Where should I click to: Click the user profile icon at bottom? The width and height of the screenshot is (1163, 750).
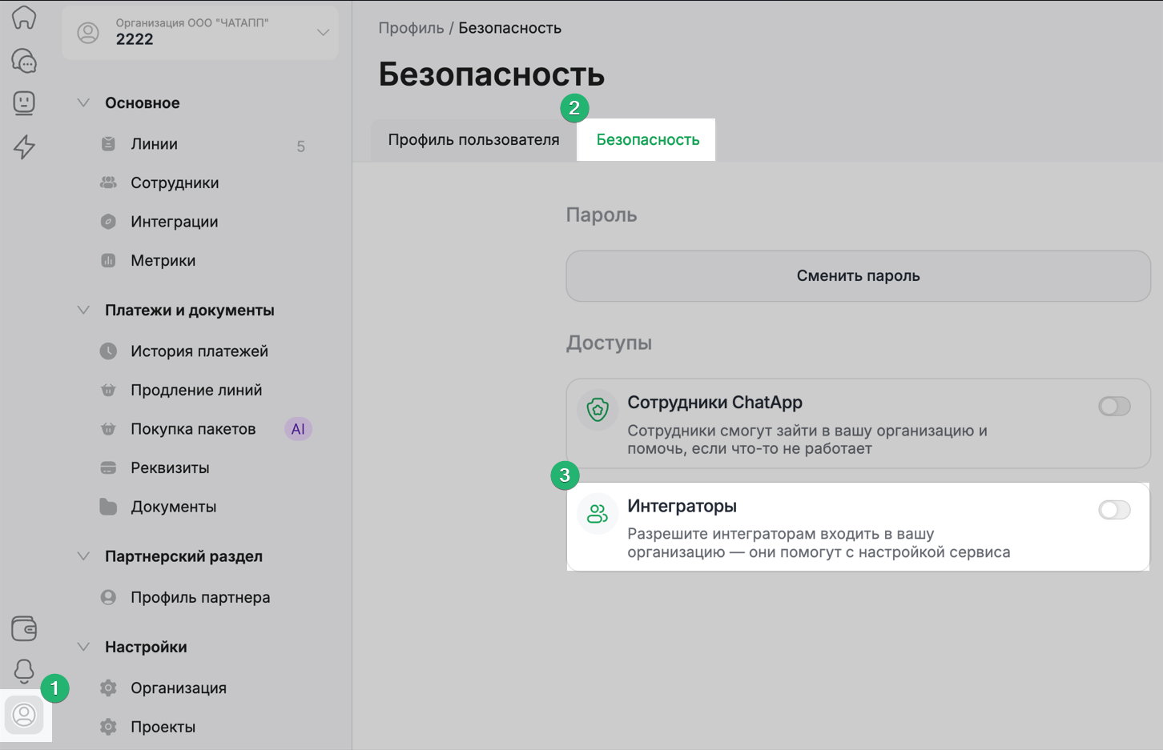click(25, 714)
